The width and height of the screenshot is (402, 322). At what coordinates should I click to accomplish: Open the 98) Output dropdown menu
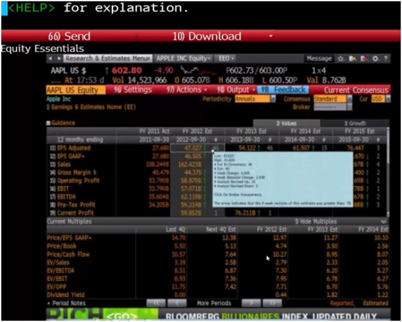click(236, 90)
